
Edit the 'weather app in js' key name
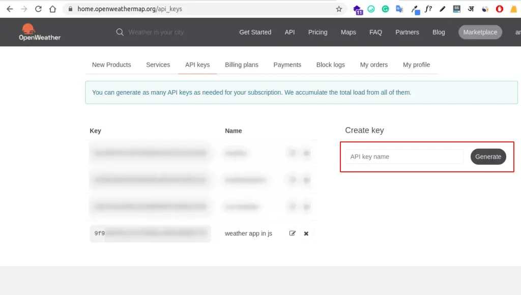pyautogui.click(x=293, y=233)
